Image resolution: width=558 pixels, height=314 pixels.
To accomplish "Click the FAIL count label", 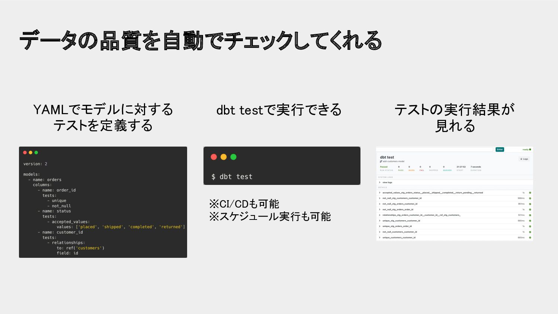I will click(x=422, y=170).
